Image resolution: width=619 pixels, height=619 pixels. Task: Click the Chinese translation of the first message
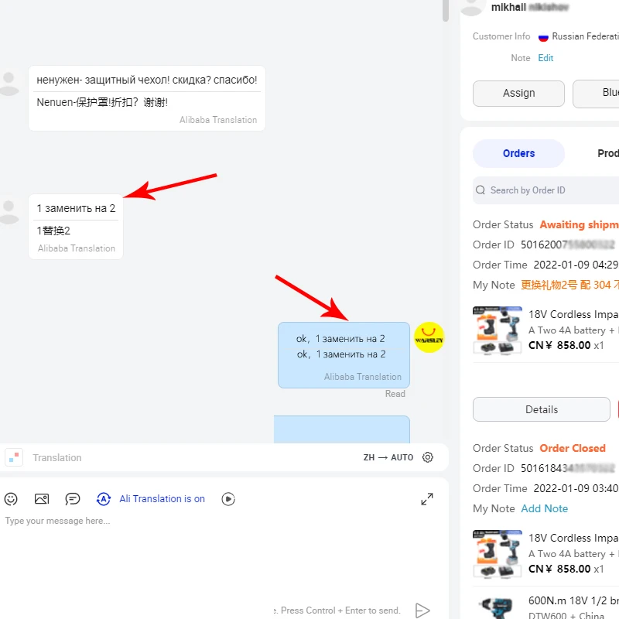point(102,103)
